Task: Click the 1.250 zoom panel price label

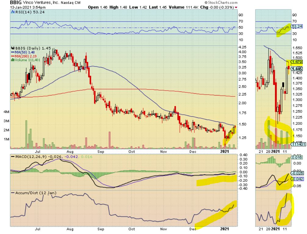Action: pyautogui.click(x=297, y=111)
